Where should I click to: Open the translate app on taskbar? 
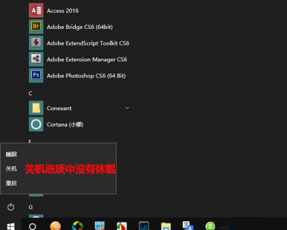[x=188, y=226]
